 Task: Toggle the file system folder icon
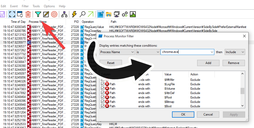[108, 14]
